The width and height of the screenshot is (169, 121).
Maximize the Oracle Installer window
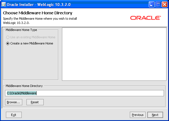[158, 5]
